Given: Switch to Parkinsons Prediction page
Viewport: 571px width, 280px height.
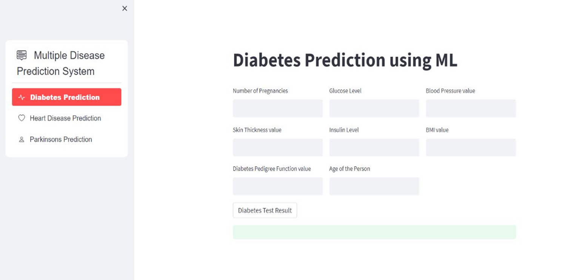Looking at the screenshot, I should click(61, 139).
